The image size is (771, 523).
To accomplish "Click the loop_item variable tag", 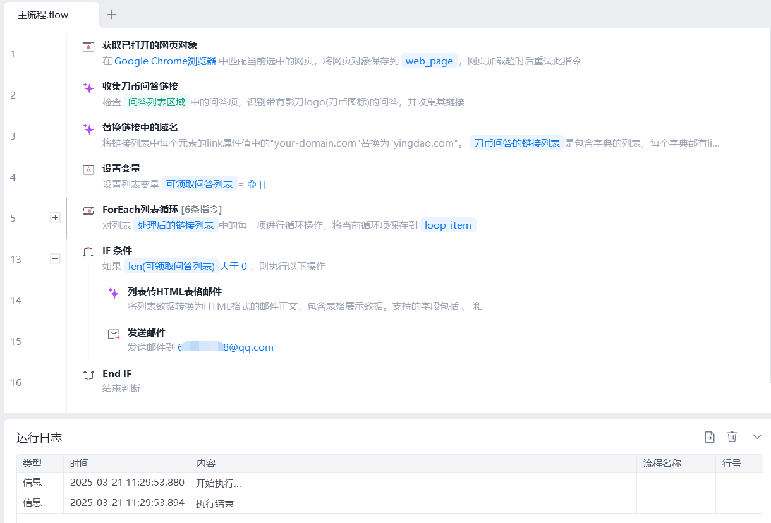I will pos(448,225).
